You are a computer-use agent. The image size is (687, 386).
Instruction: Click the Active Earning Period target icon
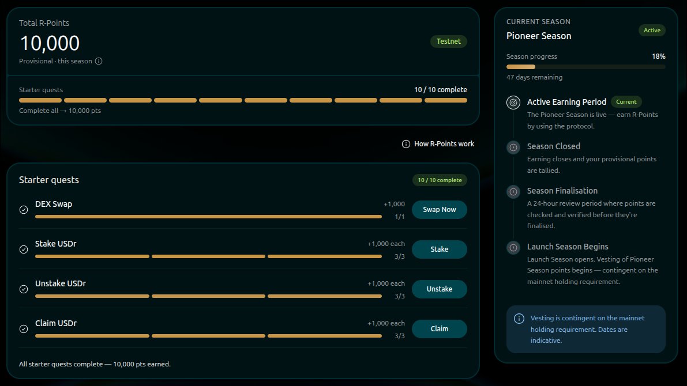click(513, 103)
